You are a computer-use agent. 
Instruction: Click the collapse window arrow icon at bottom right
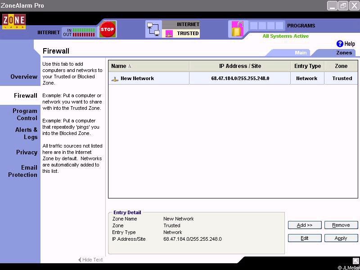(x=355, y=261)
